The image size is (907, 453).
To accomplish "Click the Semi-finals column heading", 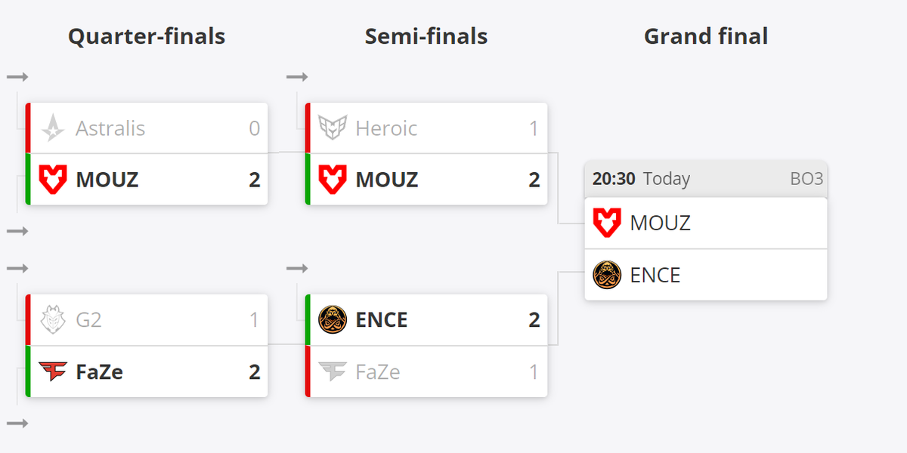I will pos(426,36).
